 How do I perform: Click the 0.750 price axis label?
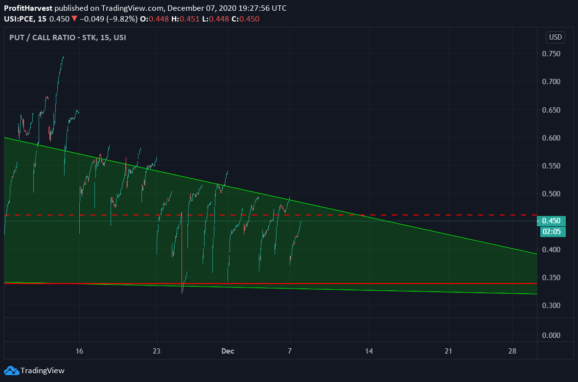pos(551,54)
